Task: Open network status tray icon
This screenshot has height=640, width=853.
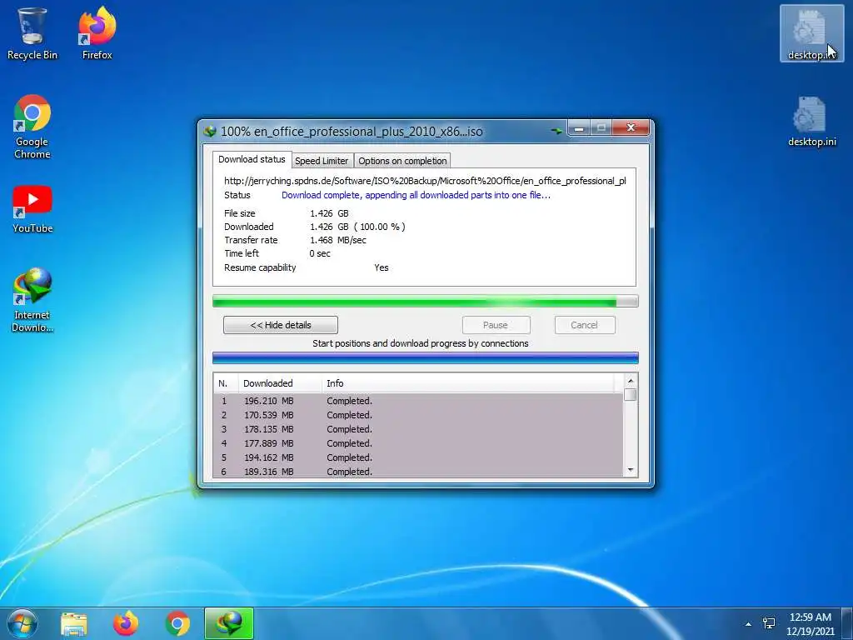Action: pos(769,623)
